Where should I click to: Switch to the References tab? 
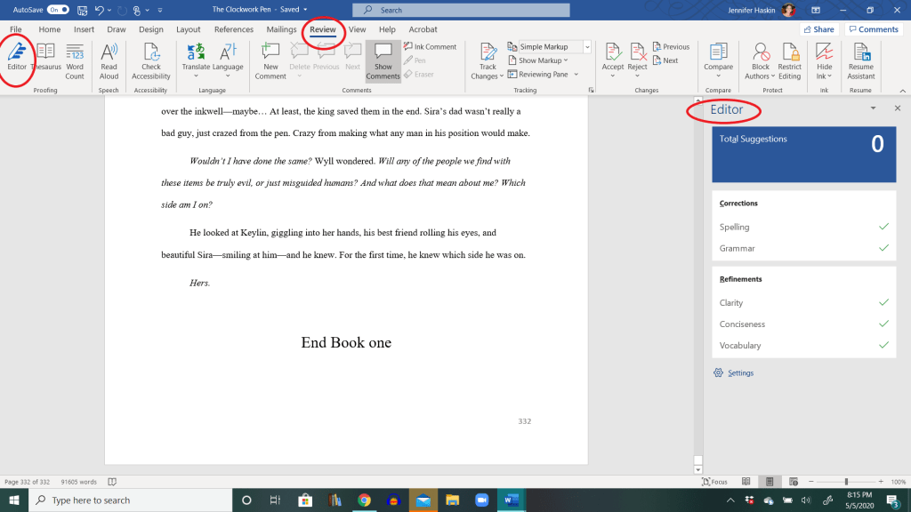coord(233,29)
